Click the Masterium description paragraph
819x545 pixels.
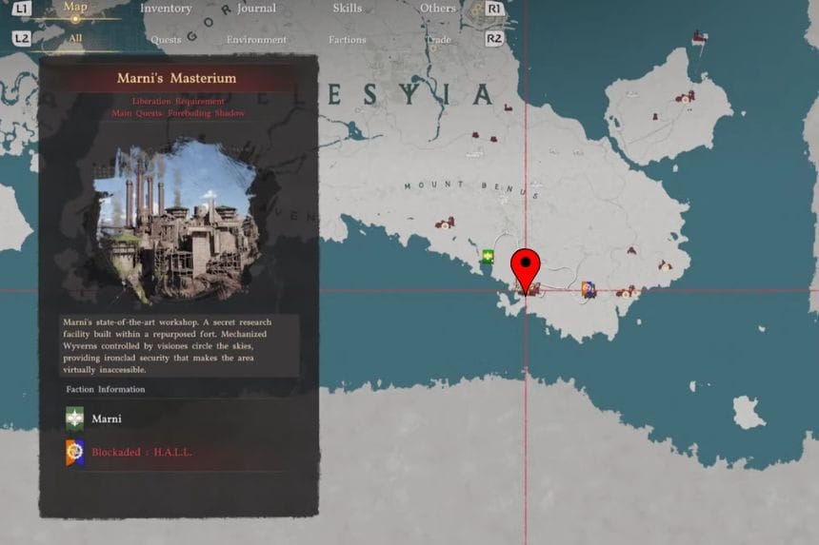coord(179,346)
